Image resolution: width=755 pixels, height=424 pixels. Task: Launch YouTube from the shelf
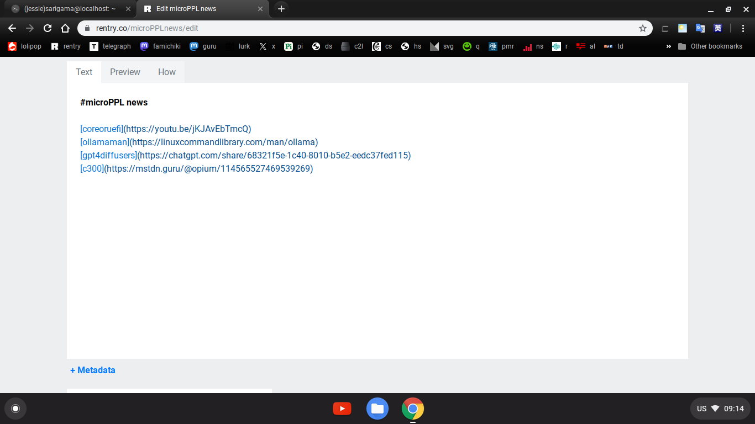342,409
